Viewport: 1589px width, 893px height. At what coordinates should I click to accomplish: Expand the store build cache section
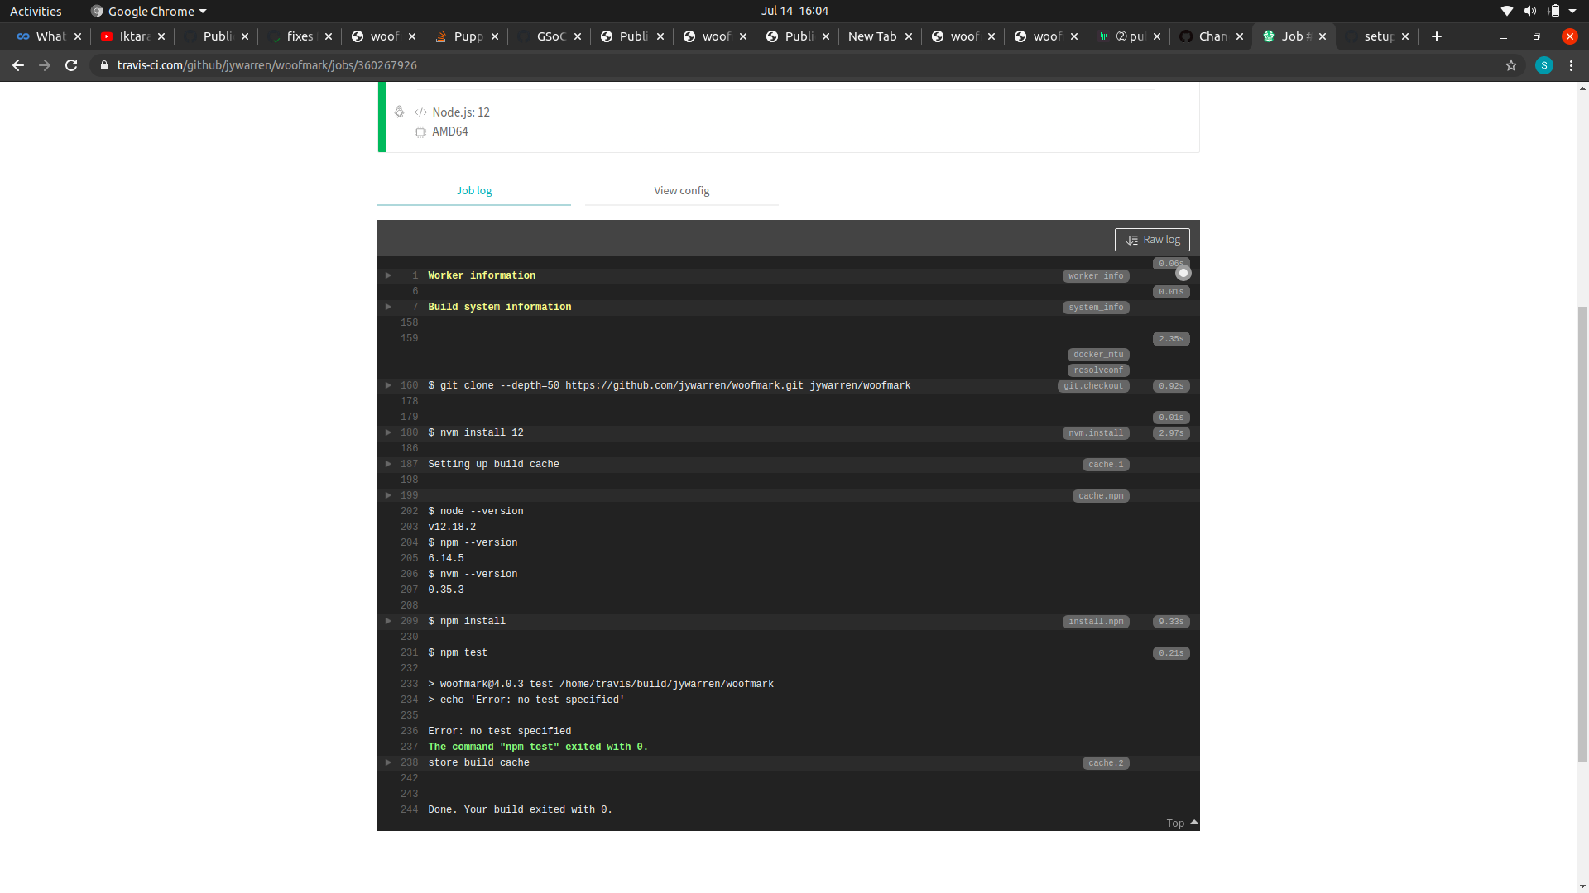388,762
